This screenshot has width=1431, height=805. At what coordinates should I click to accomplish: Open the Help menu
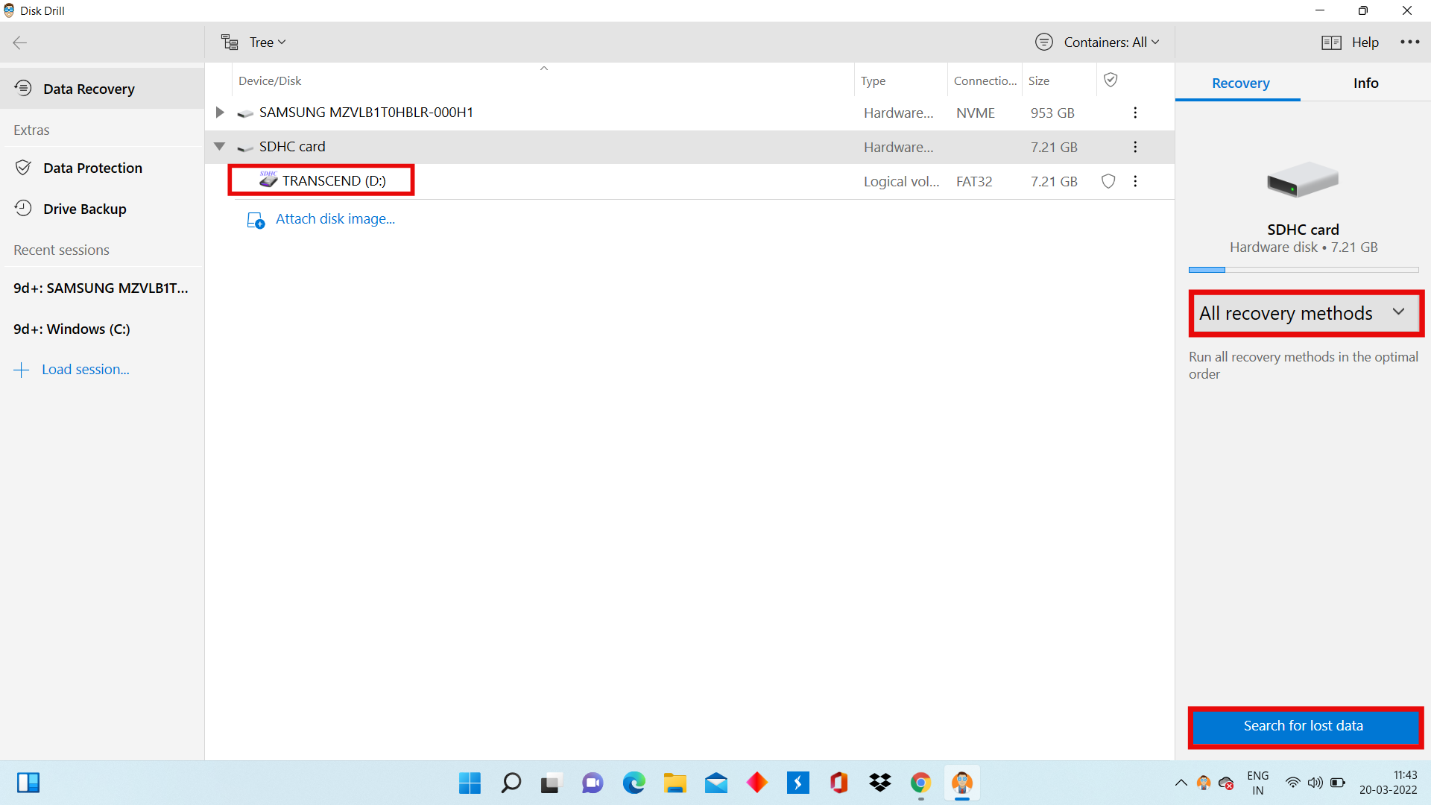click(1350, 42)
